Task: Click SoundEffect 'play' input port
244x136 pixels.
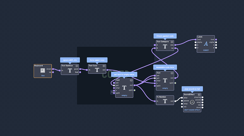Action: [182, 98]
